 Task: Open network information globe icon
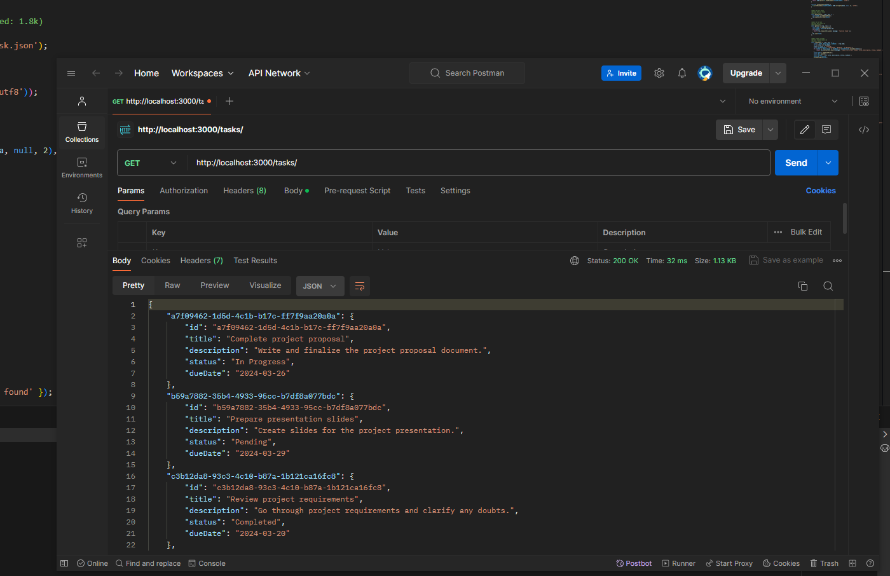tap(575, 261)
